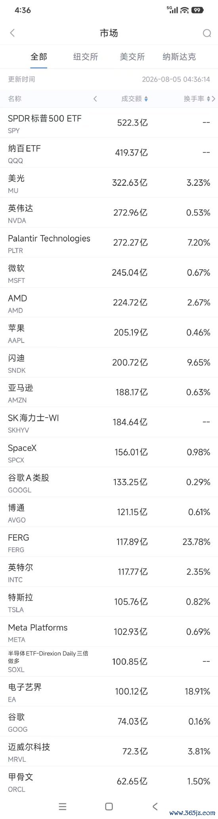Open the 闪迪 SNDK stock row
Screen dimensions: 218x819
[x=109, y=362]
